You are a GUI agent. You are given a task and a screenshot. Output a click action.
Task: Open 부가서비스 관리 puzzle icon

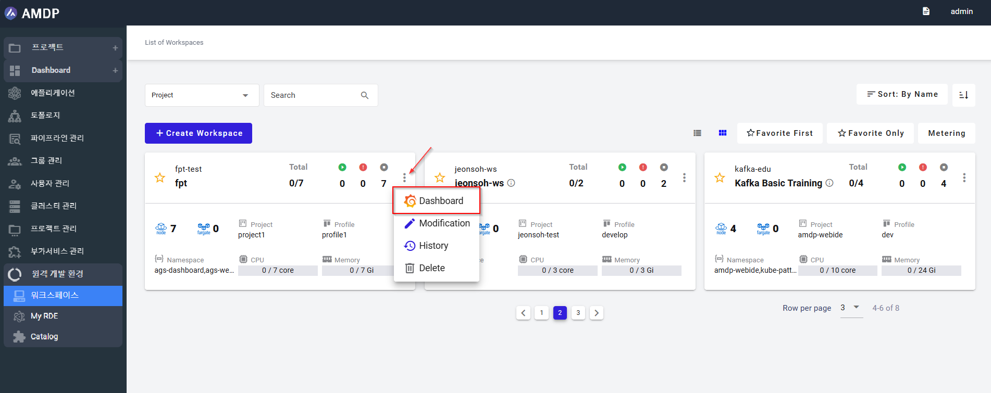[x=15, y=251]
